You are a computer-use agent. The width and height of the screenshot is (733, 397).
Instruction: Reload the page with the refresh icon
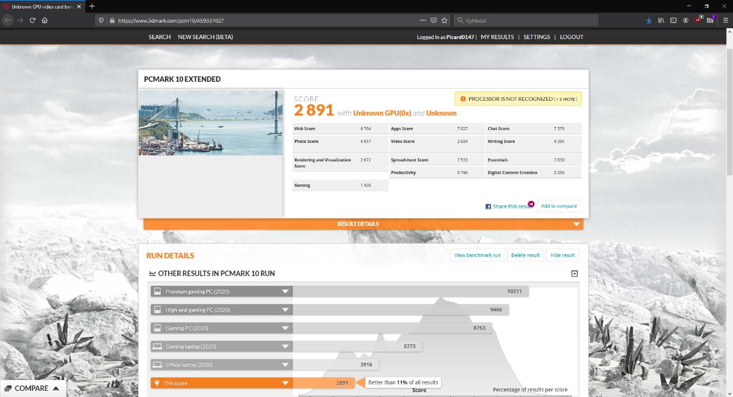pyautogui.click(x=32, y=20)
